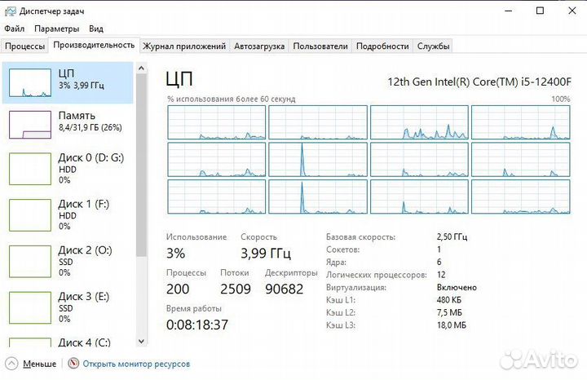Switch to the Пользователи tab
This screenshot has width=587, height=380.
point(320,46)
